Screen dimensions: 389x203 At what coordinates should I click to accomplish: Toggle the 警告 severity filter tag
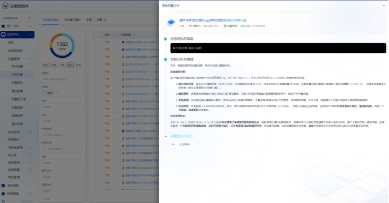point(70,65)
